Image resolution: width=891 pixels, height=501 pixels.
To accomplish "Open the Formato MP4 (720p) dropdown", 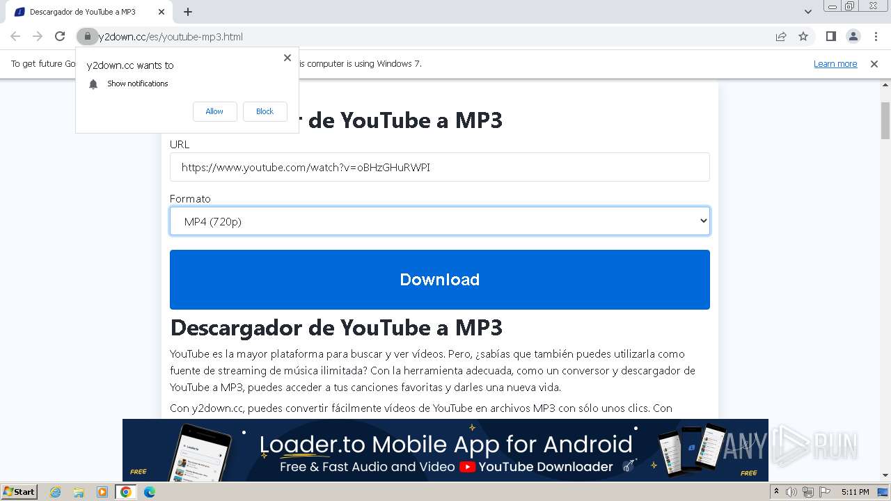I will click(x=440, y=221).
